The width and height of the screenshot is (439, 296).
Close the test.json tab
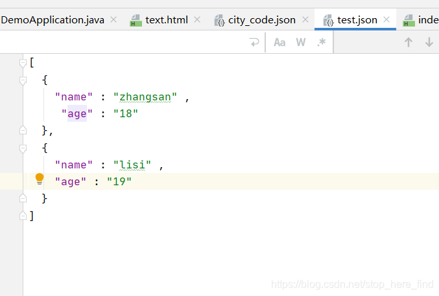386,19
